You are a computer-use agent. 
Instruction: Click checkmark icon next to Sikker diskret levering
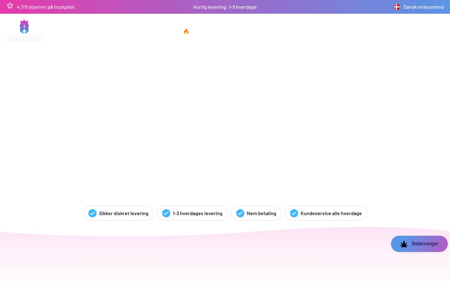[x=92, y=213]
